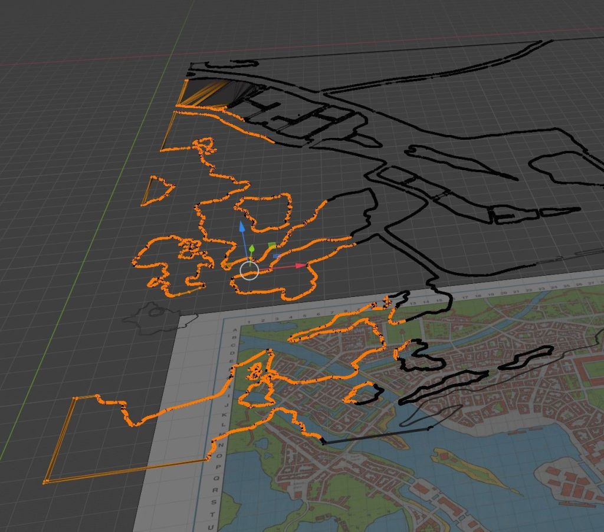
Task: Click the blue Z-axis gizmo arrow
Action: (x=241, y=227)
